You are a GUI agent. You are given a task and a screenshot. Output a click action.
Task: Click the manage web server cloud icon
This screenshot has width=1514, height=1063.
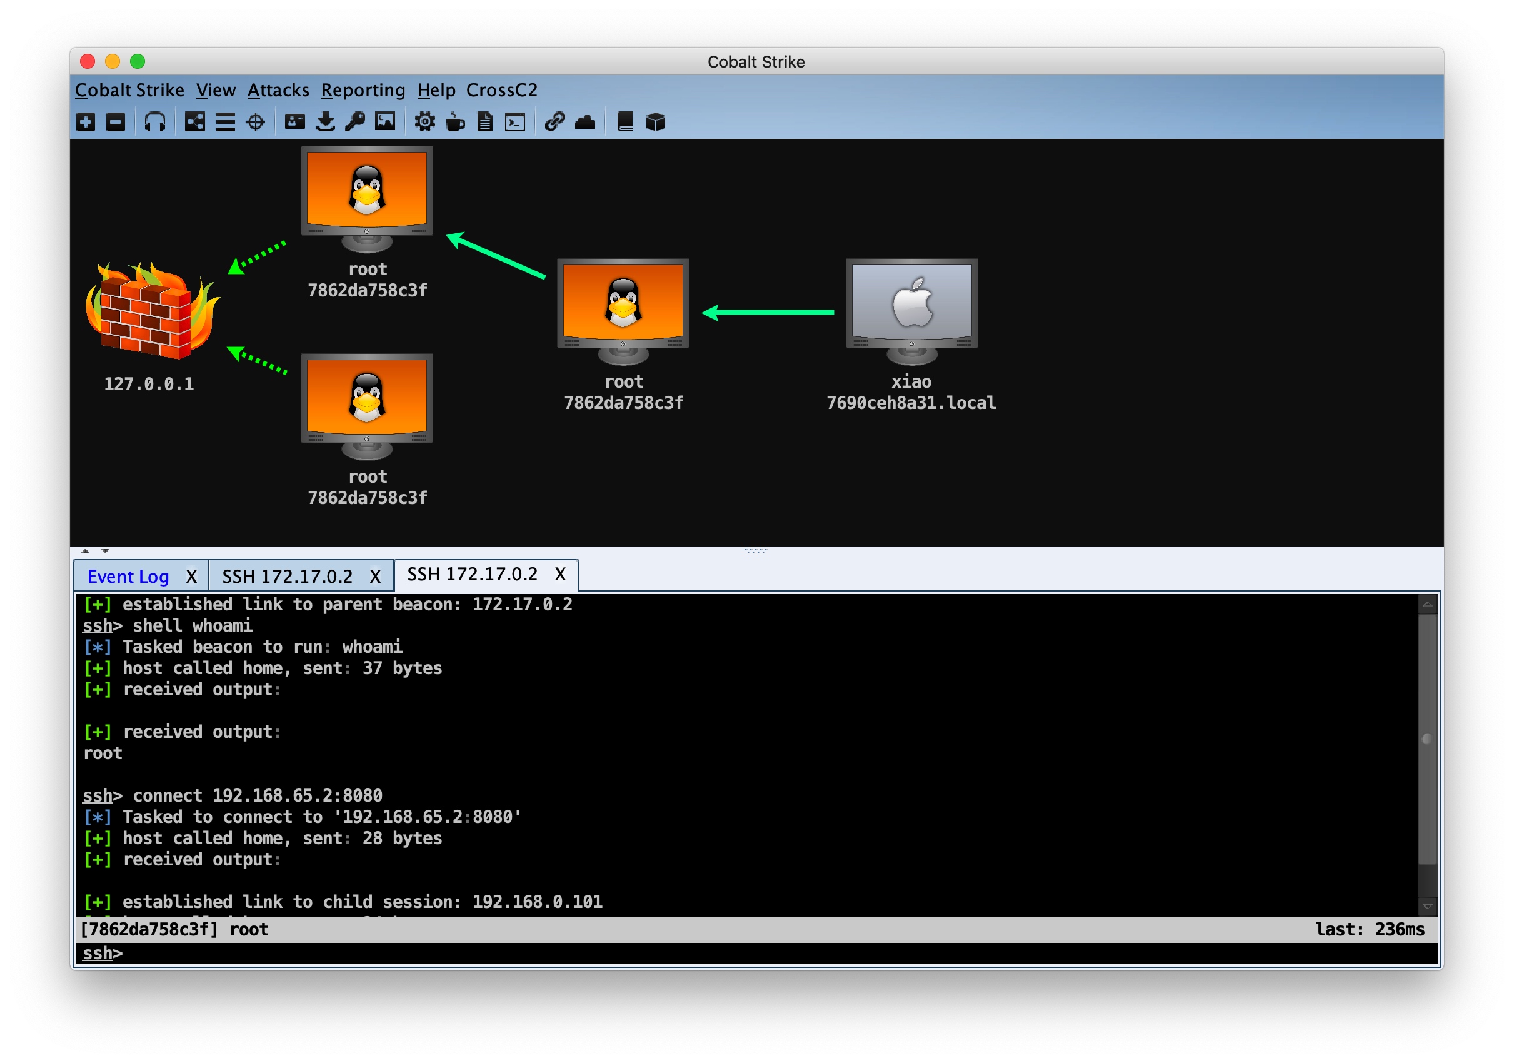(585, 122)
